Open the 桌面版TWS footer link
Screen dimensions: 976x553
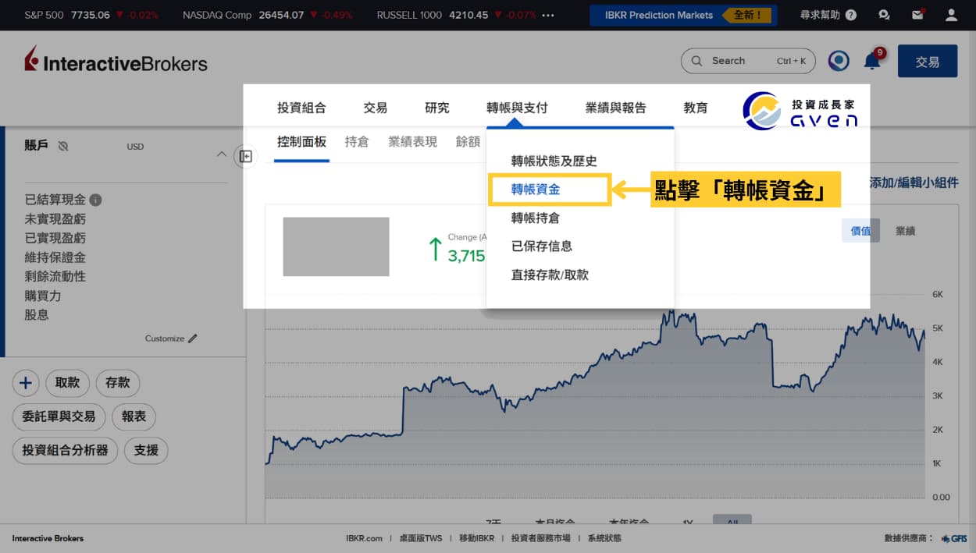(421, 538)
